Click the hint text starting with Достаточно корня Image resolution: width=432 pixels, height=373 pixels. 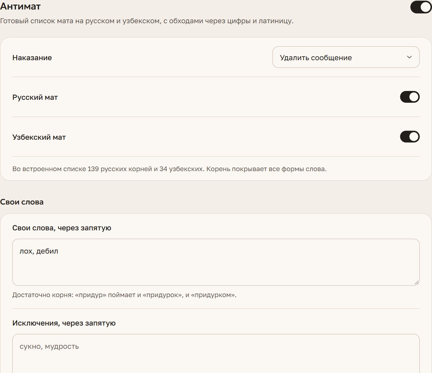coord(124,295)
